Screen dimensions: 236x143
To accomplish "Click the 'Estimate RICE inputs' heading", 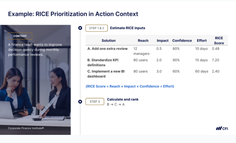I will (x=128, y=28).
